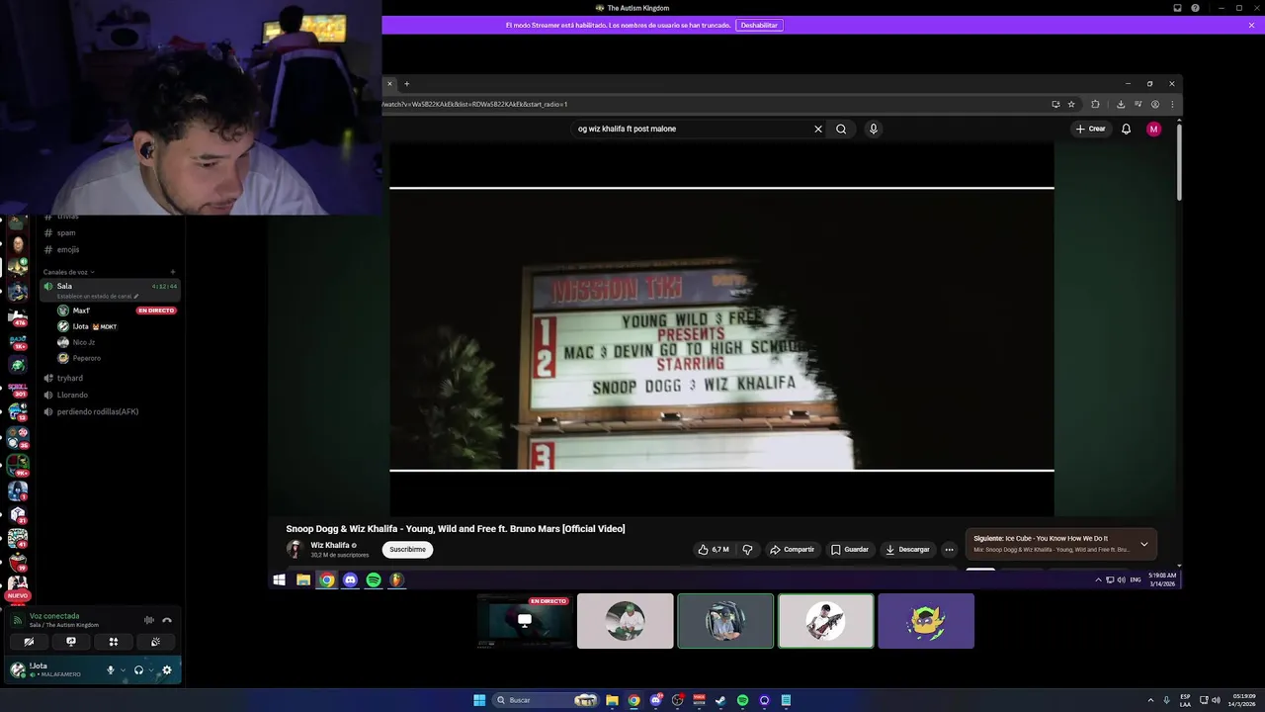This screenshot has width=1265, height=712.
Task: Open browser downloads icon in toolbar
Action: (x=1121, y=104)
